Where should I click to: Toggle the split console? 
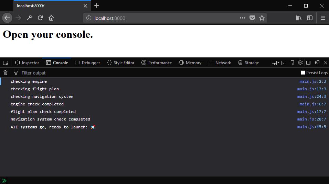coord(284,63)
